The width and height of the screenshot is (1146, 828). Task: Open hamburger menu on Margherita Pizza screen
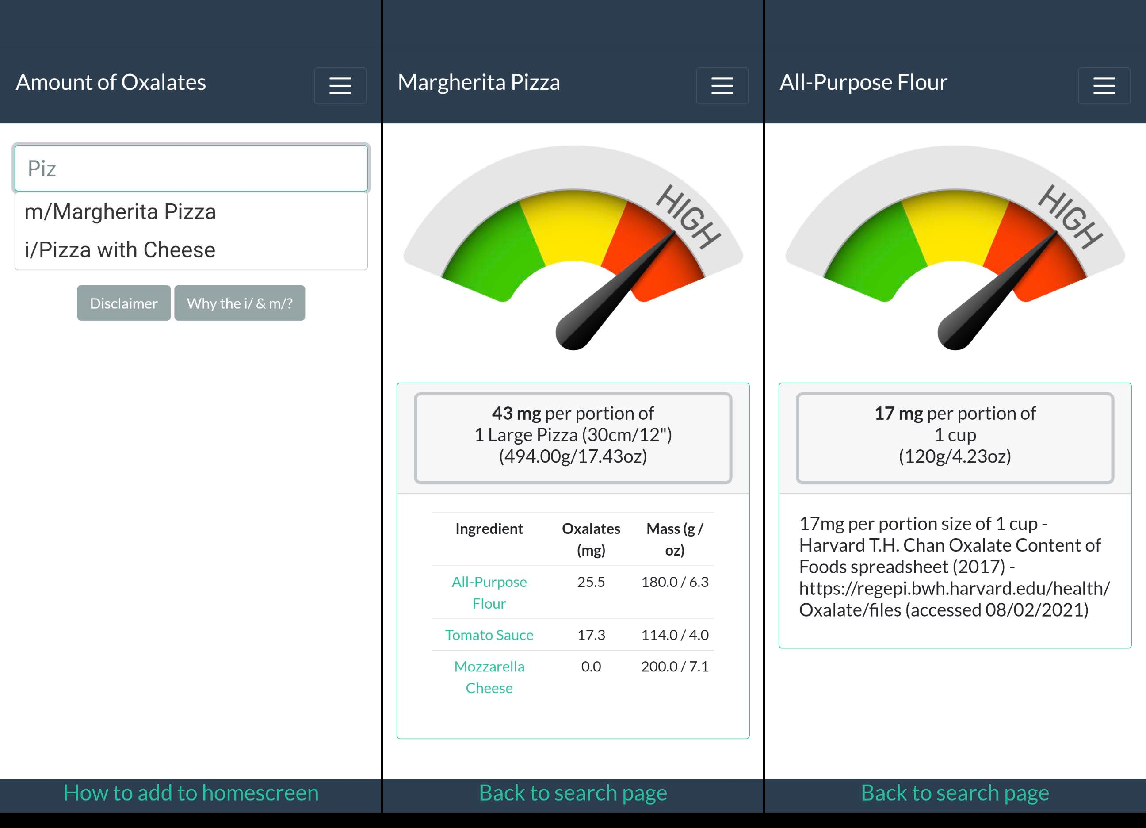722,85
